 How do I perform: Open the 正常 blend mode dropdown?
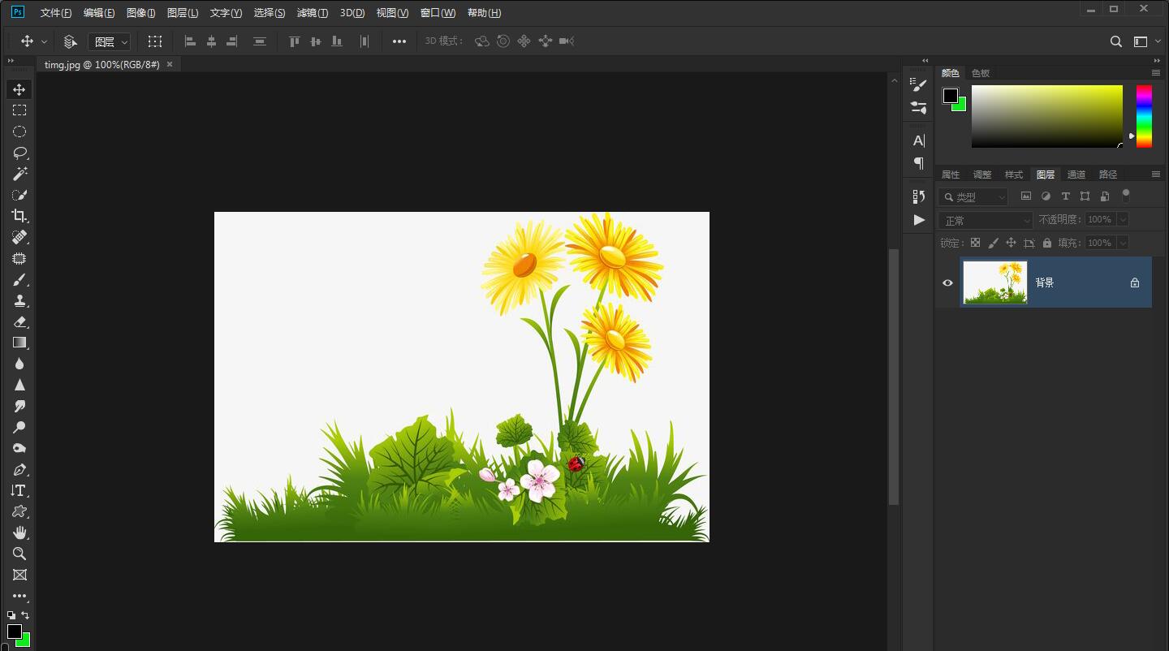(x=986, y=220)
